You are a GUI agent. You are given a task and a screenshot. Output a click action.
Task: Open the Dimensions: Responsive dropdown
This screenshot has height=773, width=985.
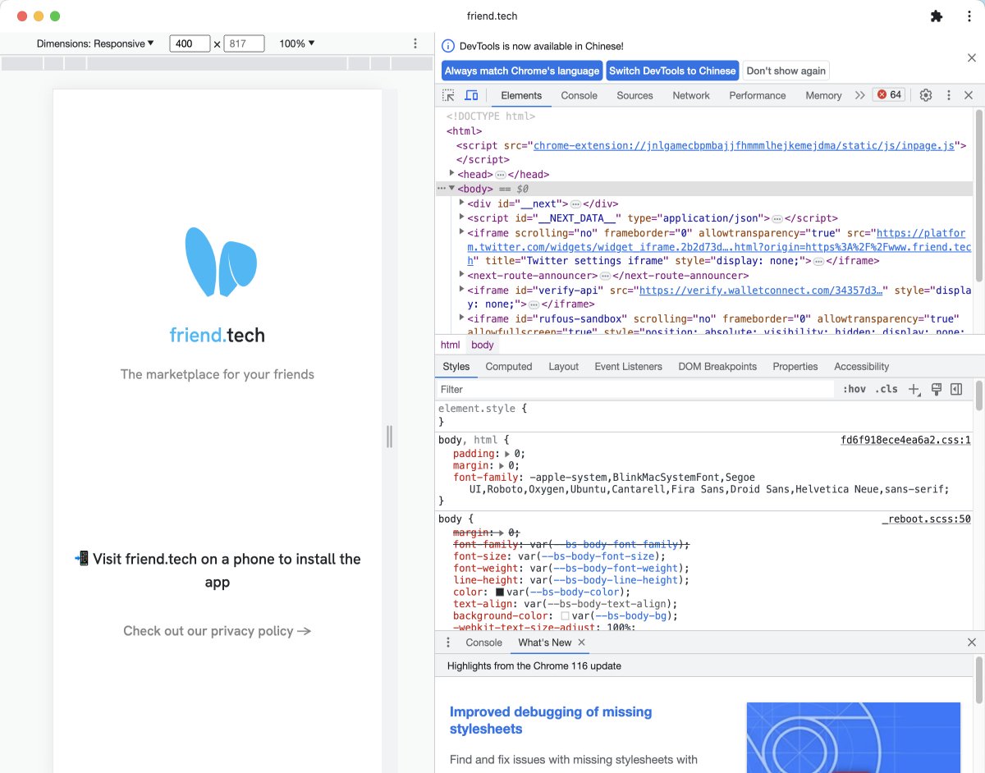tap(95, 43)
